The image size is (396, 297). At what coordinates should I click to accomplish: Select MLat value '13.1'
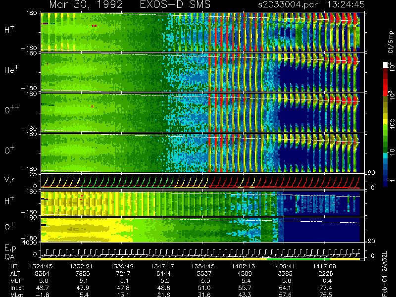123,295
